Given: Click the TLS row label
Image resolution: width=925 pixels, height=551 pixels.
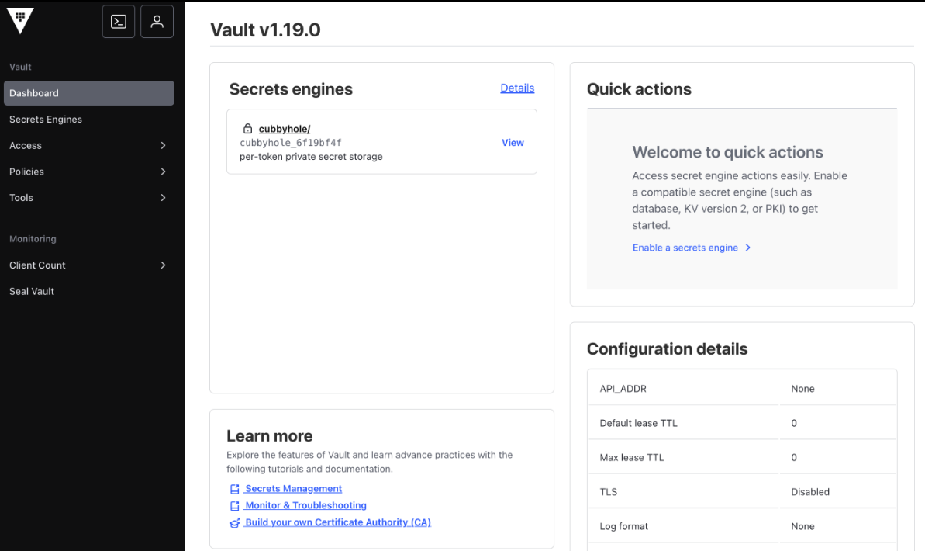Looking at the screenshot, I should point(608,492).
